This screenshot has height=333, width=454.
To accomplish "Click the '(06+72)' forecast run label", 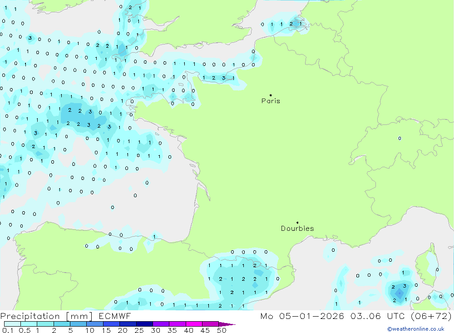I will [431, 316].
